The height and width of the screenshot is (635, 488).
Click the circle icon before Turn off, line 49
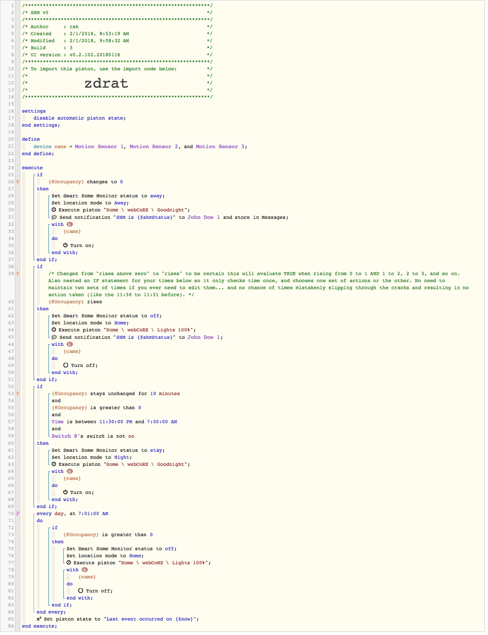[x=66, y=365]
